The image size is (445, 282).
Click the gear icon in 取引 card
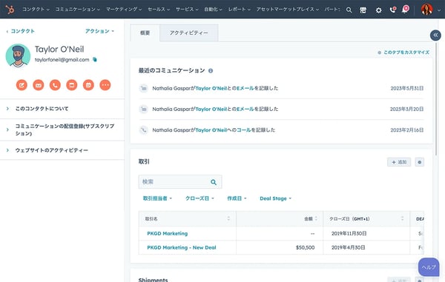[x=420, y=162]
